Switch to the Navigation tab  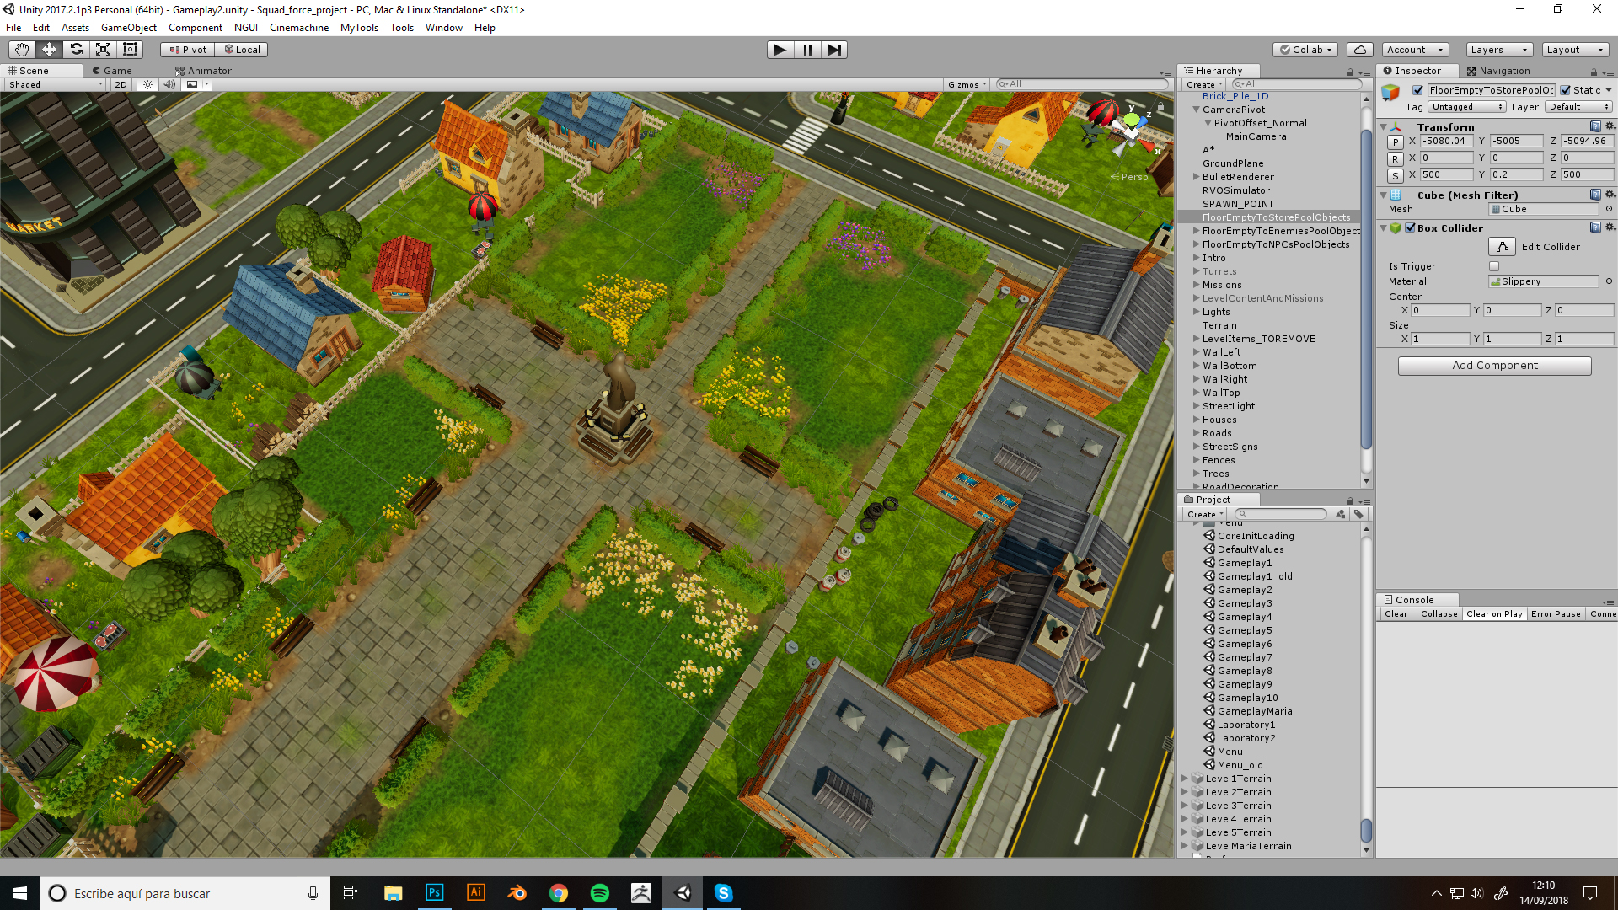(1498, 71)
